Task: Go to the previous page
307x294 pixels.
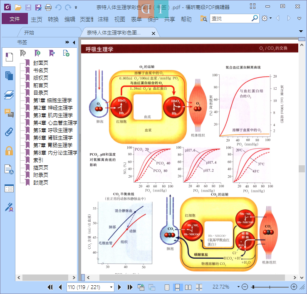Action: point(60,287)
